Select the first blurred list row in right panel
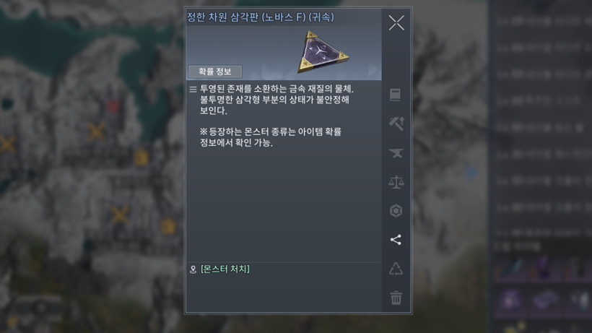 pos(541,21)
